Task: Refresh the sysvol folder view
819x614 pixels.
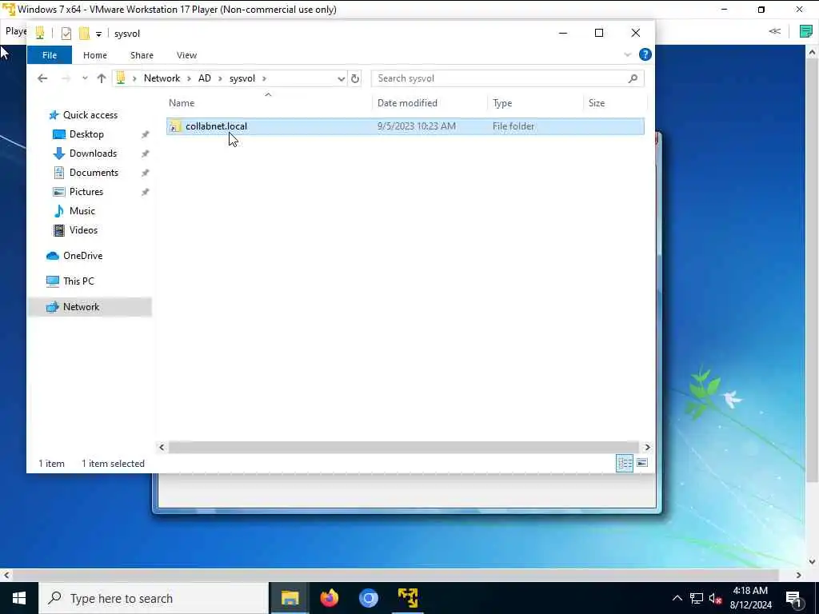Action: click(355, 78)
